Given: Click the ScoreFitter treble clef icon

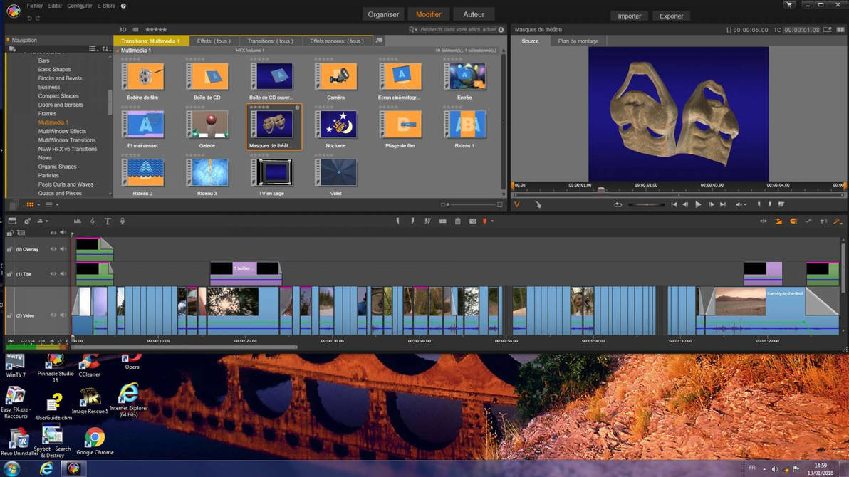Looking at the screenshot, I should [x=93, y=221].
